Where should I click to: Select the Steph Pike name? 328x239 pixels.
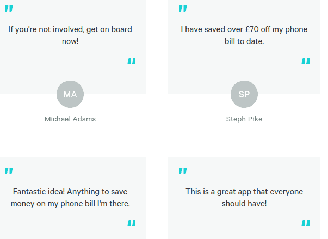tap(244, 119)
